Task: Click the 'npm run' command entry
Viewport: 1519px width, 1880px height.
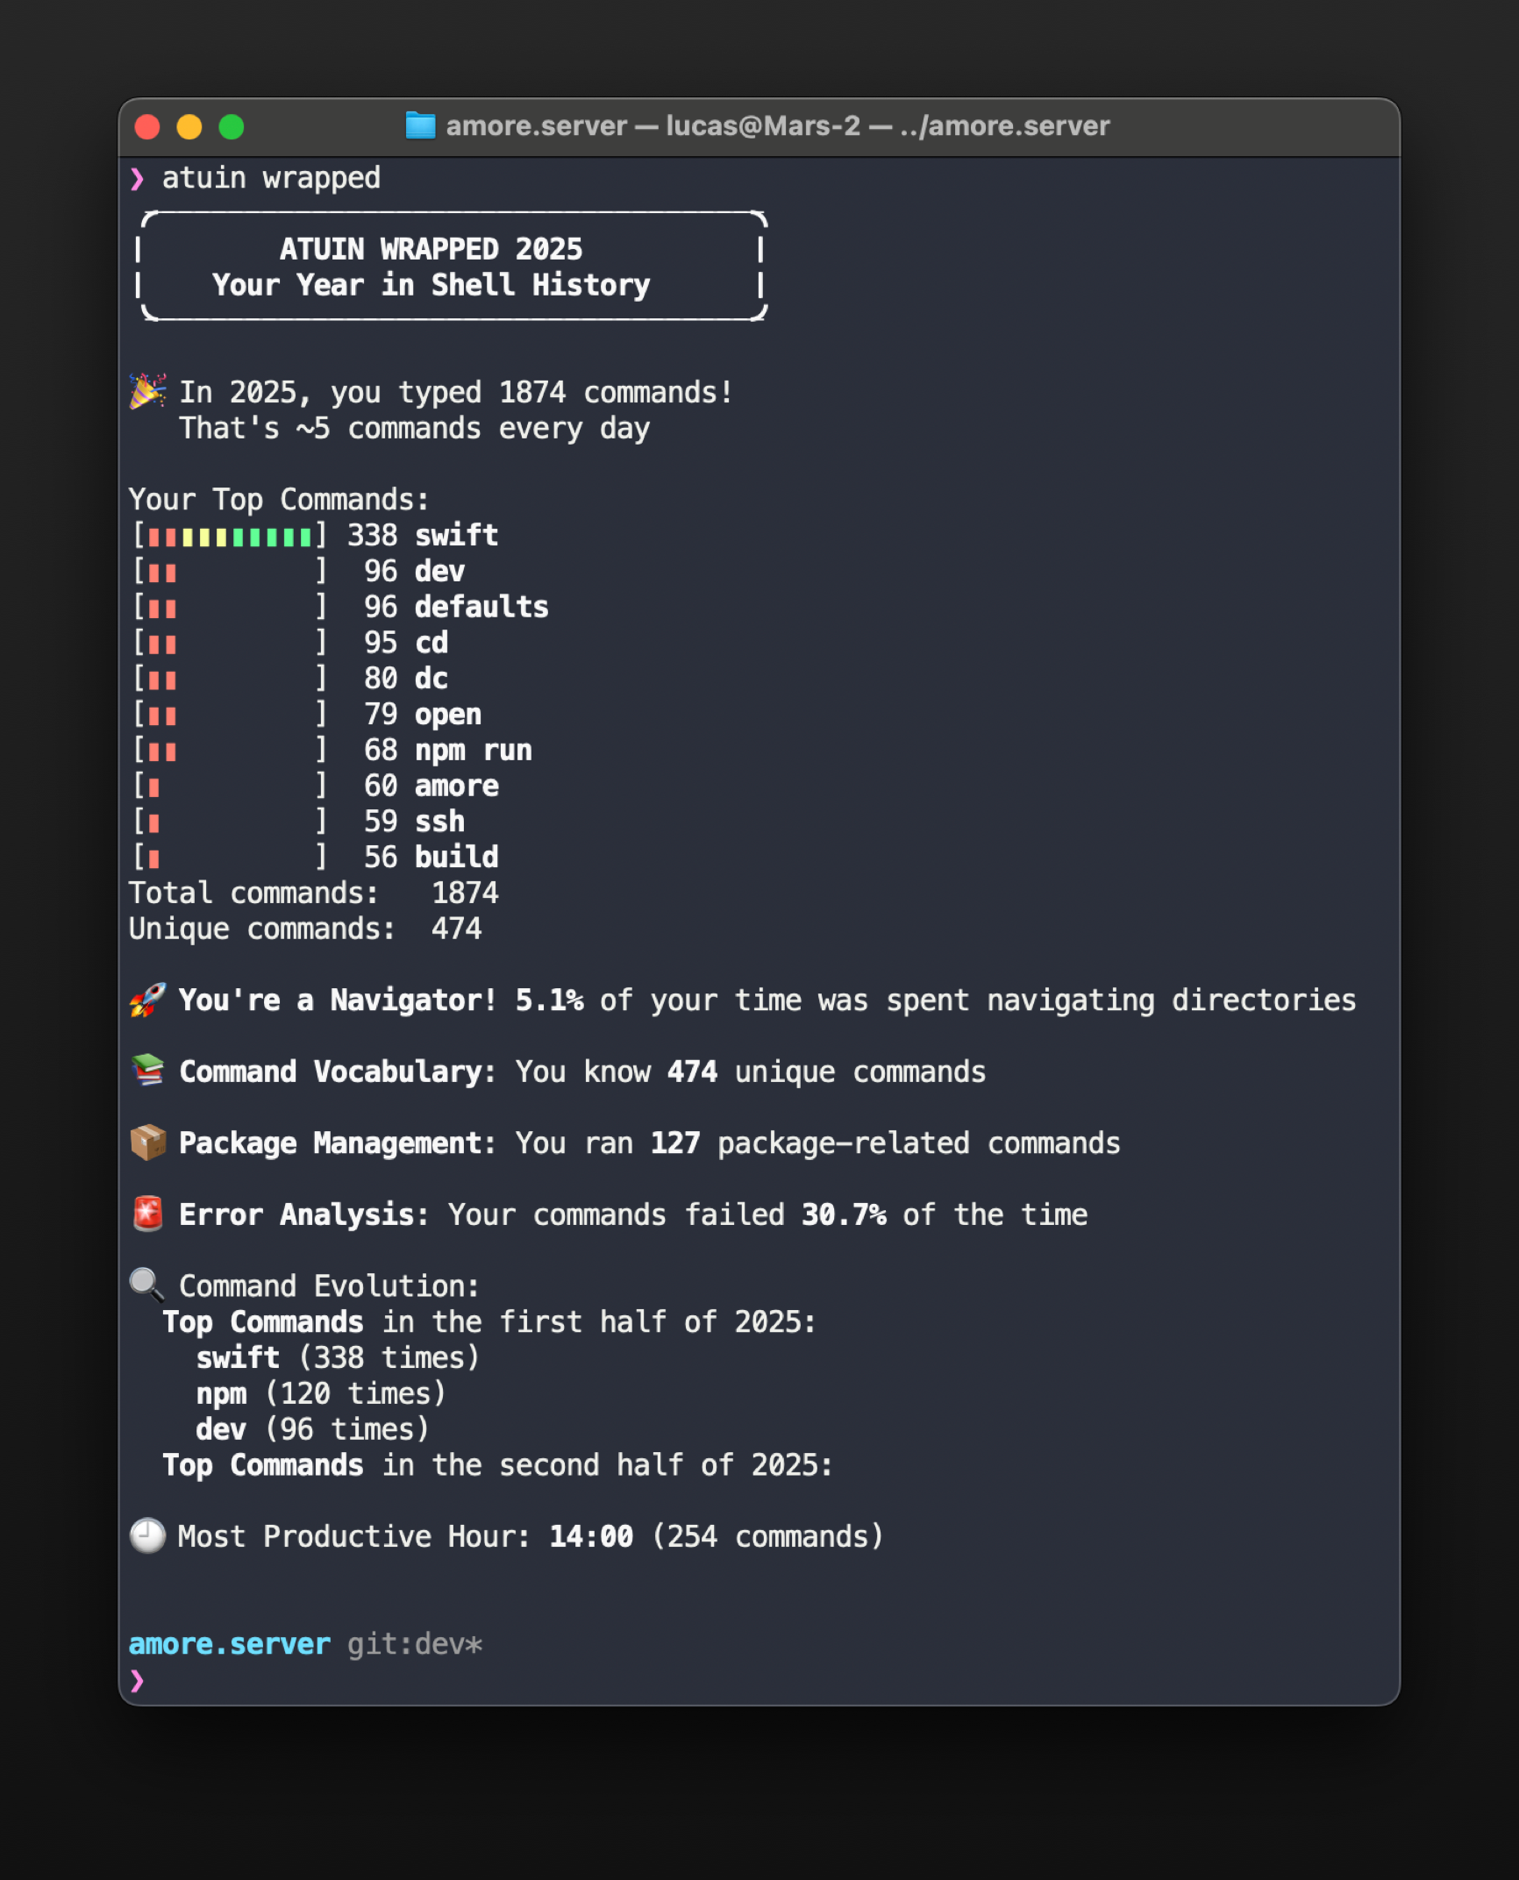Action: coord(474,751)
